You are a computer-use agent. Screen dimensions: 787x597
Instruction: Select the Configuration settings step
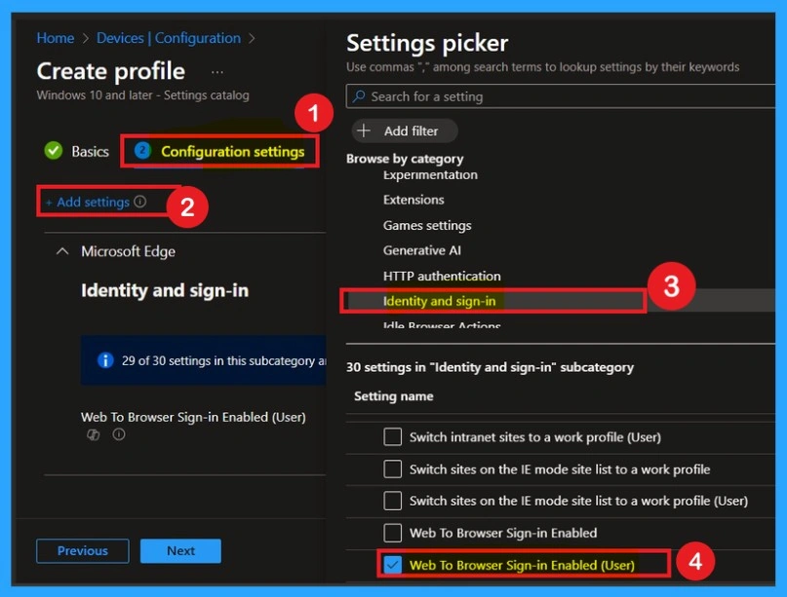coord(219,151)
